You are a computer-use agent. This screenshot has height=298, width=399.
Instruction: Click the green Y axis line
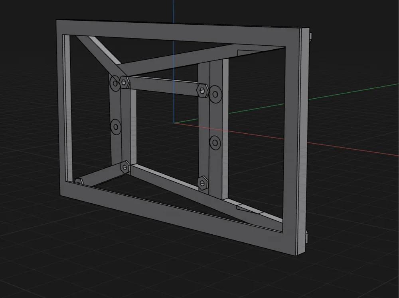coord(354,92)
